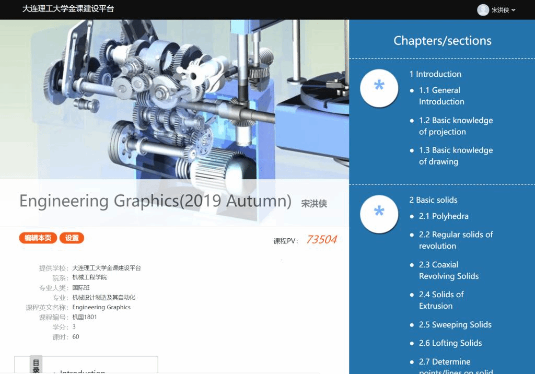Screen dimensions: 535x374
Task: Click the 目录 contents tab
Action: point(36,365)
